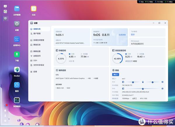Open 网络设置 in settings sidebar
This screenshot has height=127, width=175.
point(40,51)
